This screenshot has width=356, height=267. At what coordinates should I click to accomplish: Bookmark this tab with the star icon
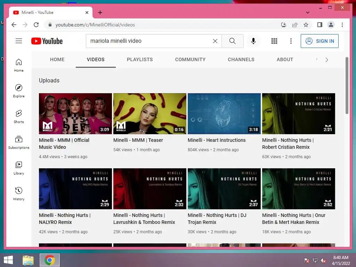(306, 25)
